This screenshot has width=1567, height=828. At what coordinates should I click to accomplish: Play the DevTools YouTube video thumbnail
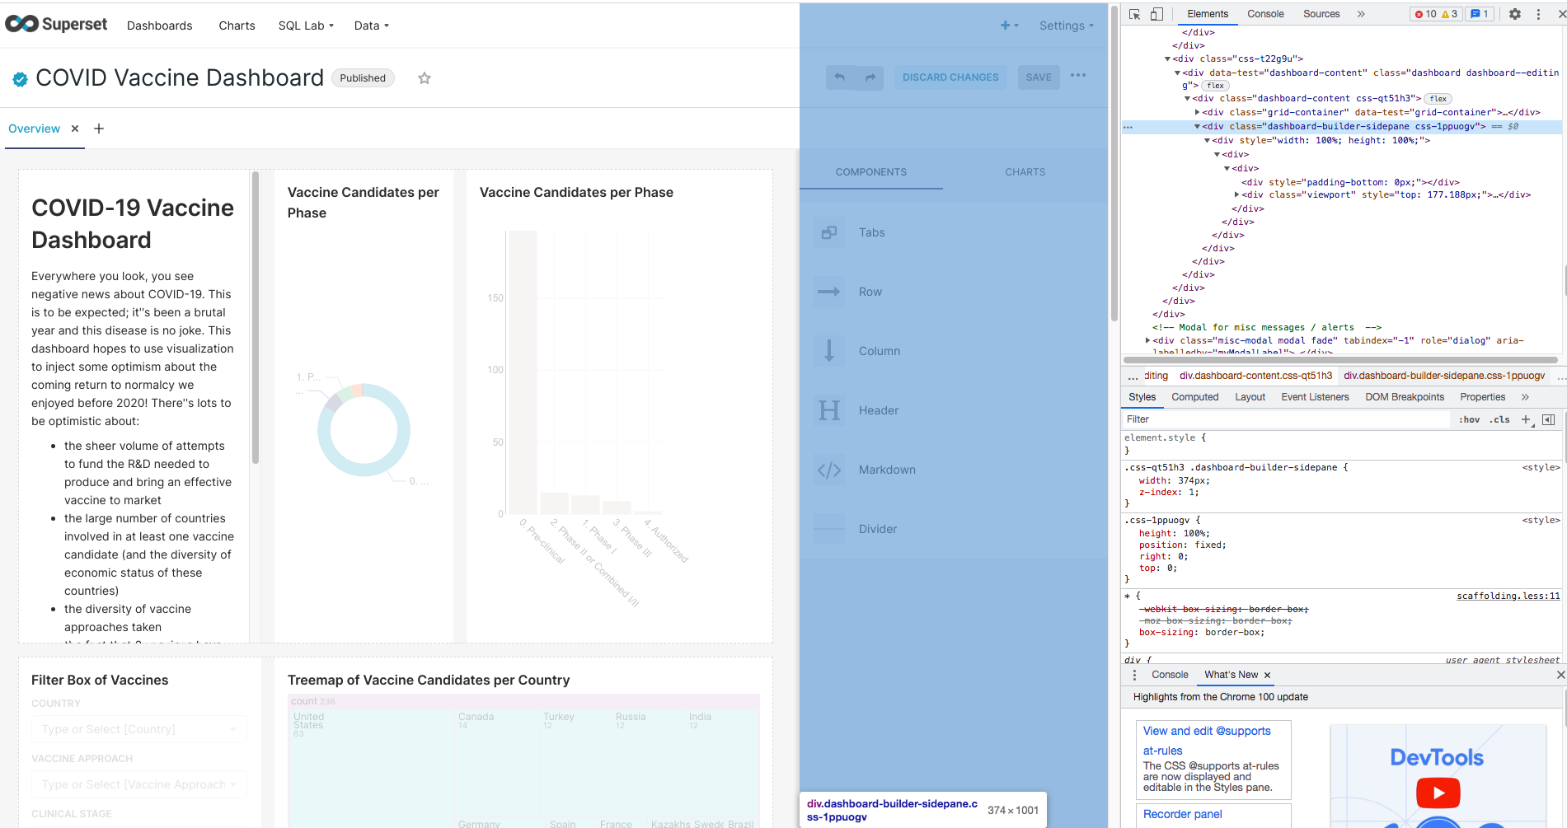click(x=1438, y=793)
